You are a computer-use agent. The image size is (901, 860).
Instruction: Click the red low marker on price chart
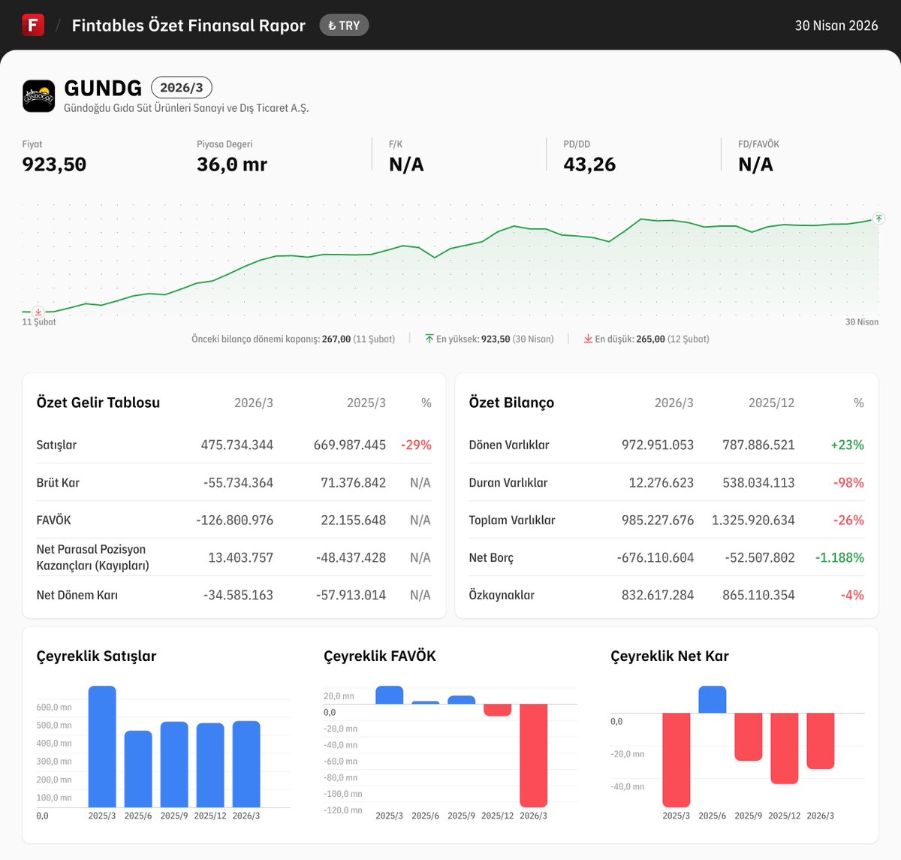click(x=38, y=312)
